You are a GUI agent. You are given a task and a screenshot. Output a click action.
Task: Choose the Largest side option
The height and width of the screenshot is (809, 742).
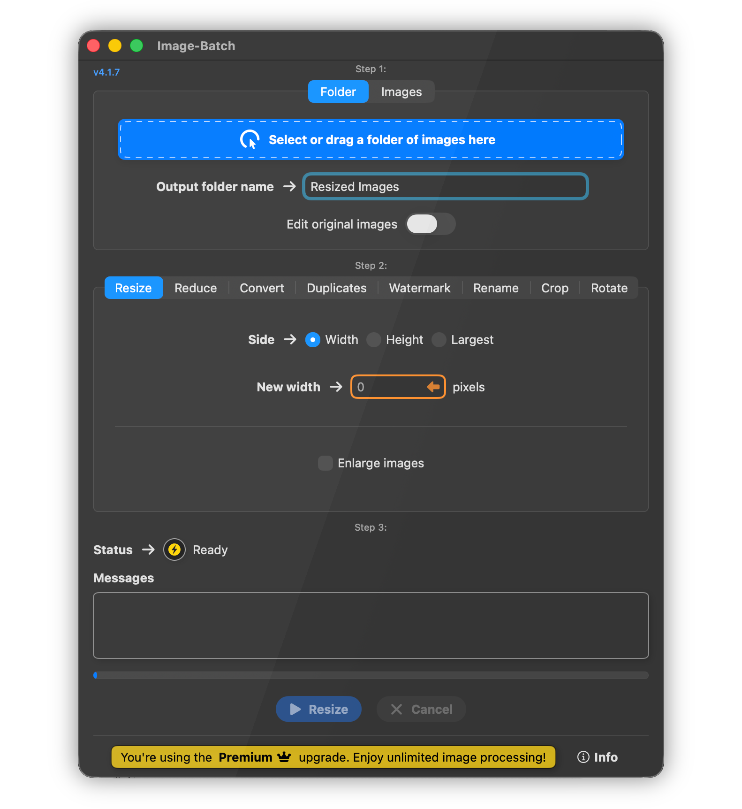tap(439, 339)
